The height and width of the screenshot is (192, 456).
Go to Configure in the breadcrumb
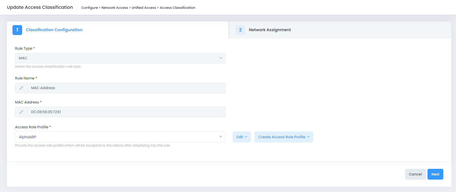pyautogui.click(x=89, y=8)
